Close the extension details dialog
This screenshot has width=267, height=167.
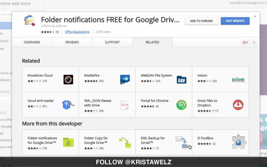(255, 16)
